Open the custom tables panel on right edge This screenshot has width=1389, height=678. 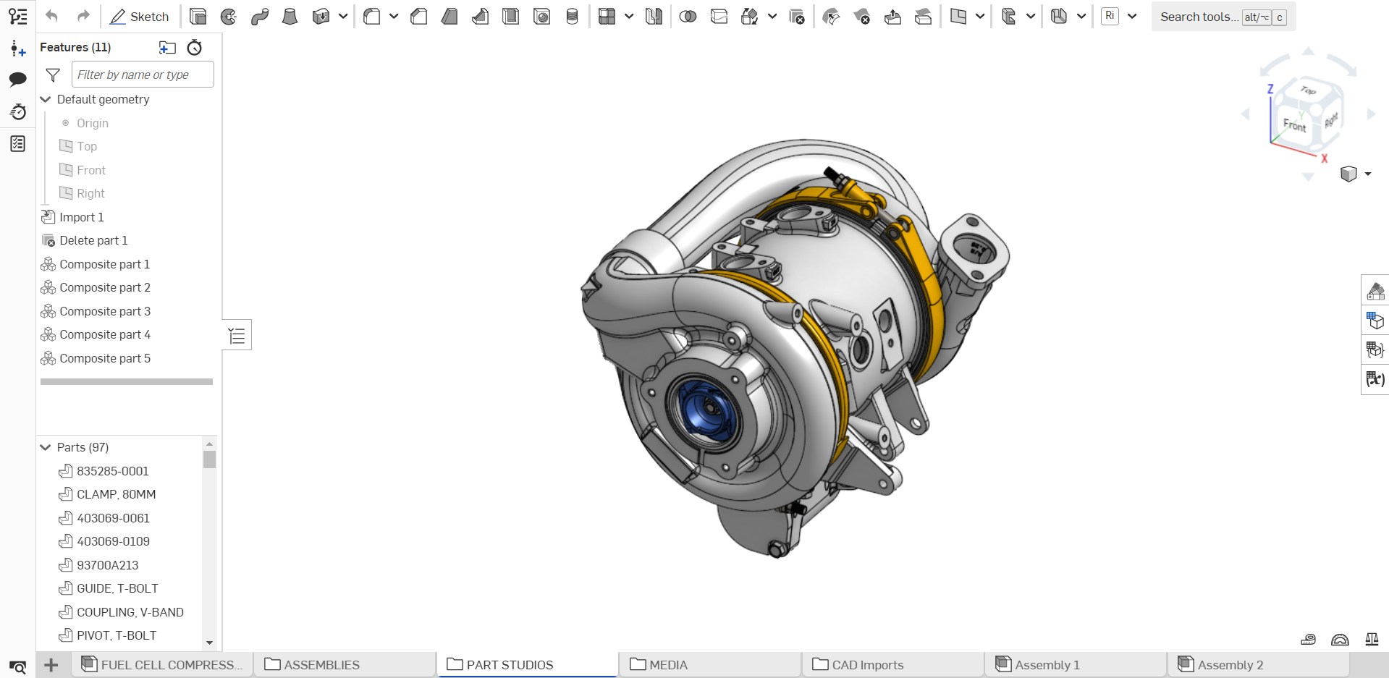[x=1375, y=350]
